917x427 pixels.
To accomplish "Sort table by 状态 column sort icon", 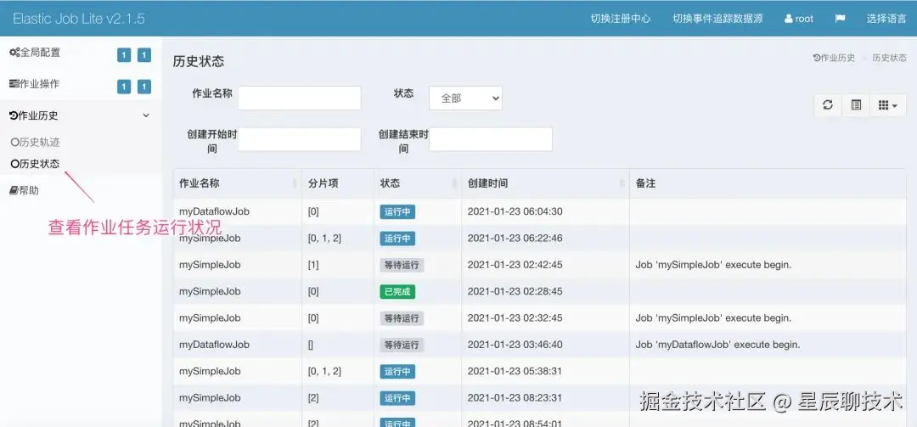I will pos(454,183).
